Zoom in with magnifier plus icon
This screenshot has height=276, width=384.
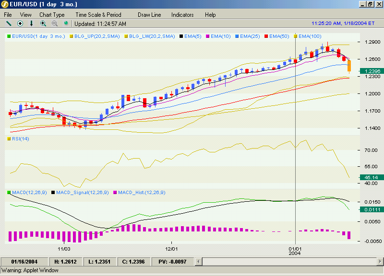pos(43,23)
